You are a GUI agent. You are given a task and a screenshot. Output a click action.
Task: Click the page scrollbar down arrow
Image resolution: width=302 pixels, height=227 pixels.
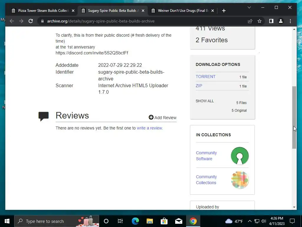(294, 207)
